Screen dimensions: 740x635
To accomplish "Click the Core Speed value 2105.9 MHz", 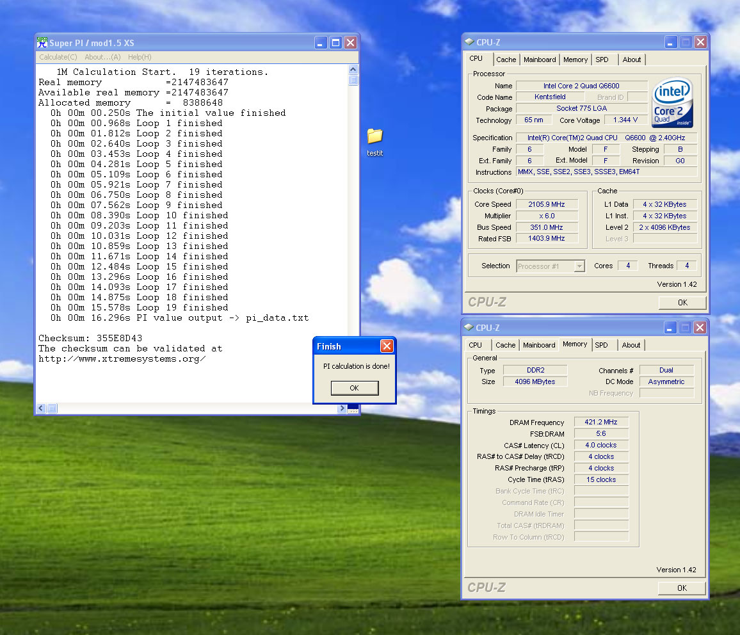I will point(547,204).
